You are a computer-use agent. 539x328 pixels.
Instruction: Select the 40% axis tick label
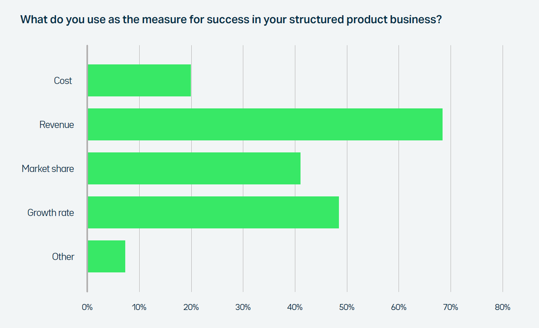click(295, 308)
